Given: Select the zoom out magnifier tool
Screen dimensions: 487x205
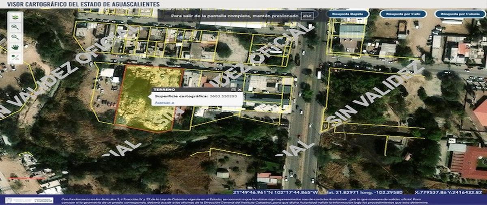Looking at the screenshot, I should pos(15,37).
